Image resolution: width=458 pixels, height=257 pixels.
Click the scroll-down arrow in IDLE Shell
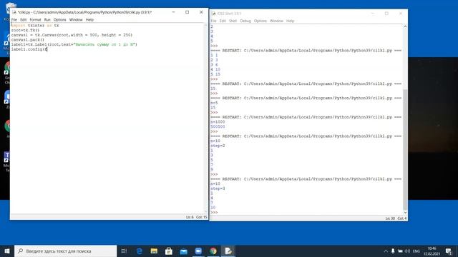pos(405,213)
